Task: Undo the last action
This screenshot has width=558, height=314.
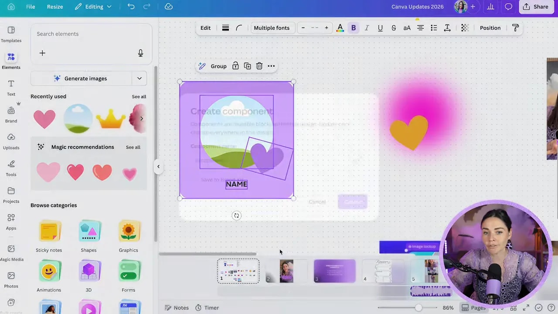Action: pos(131,7)
